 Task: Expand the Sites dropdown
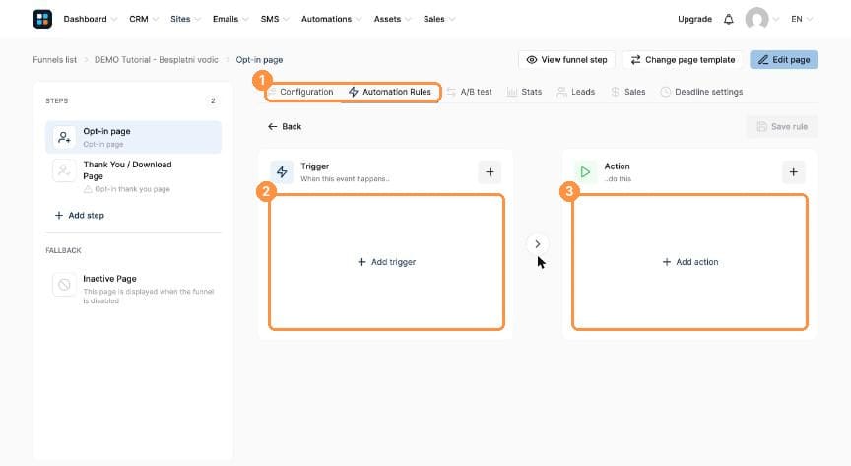(x=185, y=19)
